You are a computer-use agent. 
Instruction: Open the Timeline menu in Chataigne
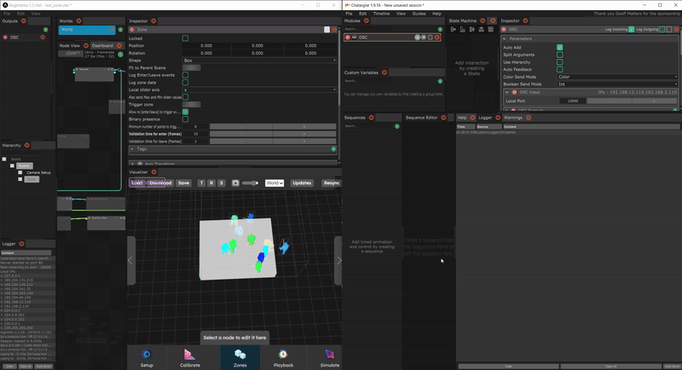pyautogui.click(x=379, y=14)
